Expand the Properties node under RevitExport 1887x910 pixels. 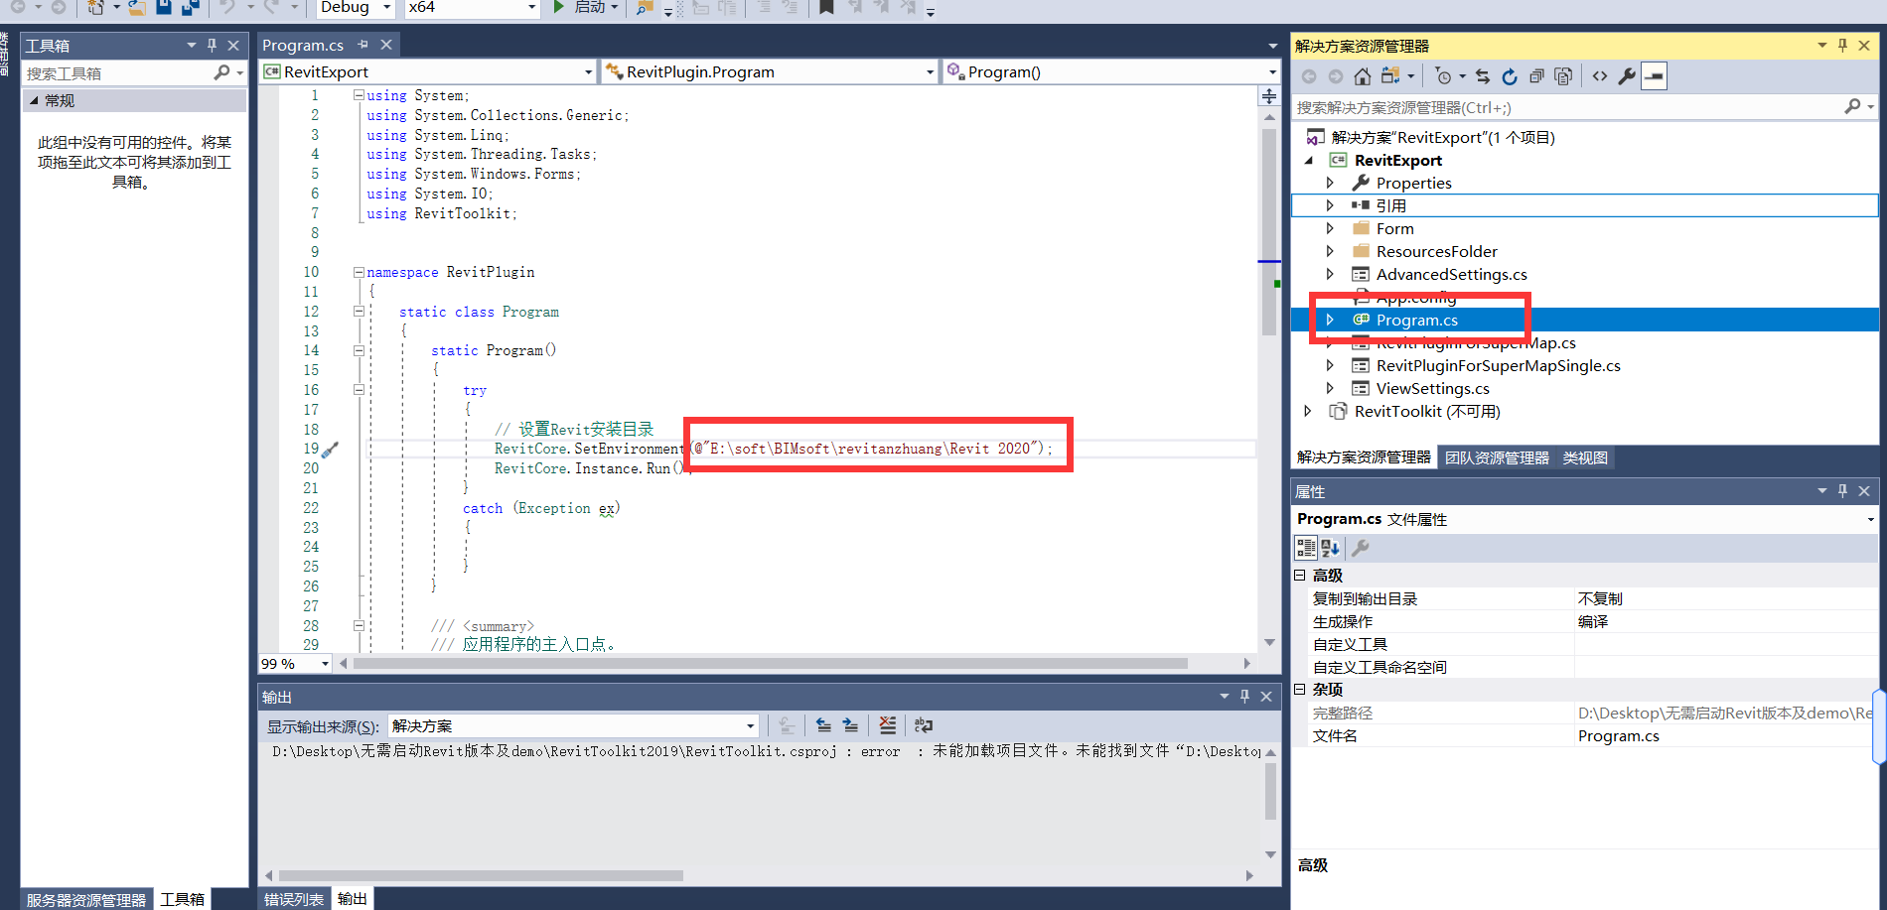tap(1330, 182)
